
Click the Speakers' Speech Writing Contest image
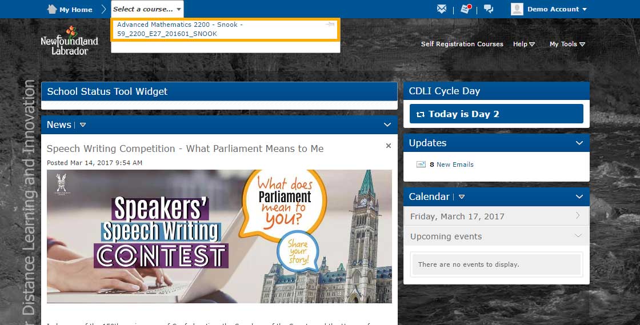(219, 236)
